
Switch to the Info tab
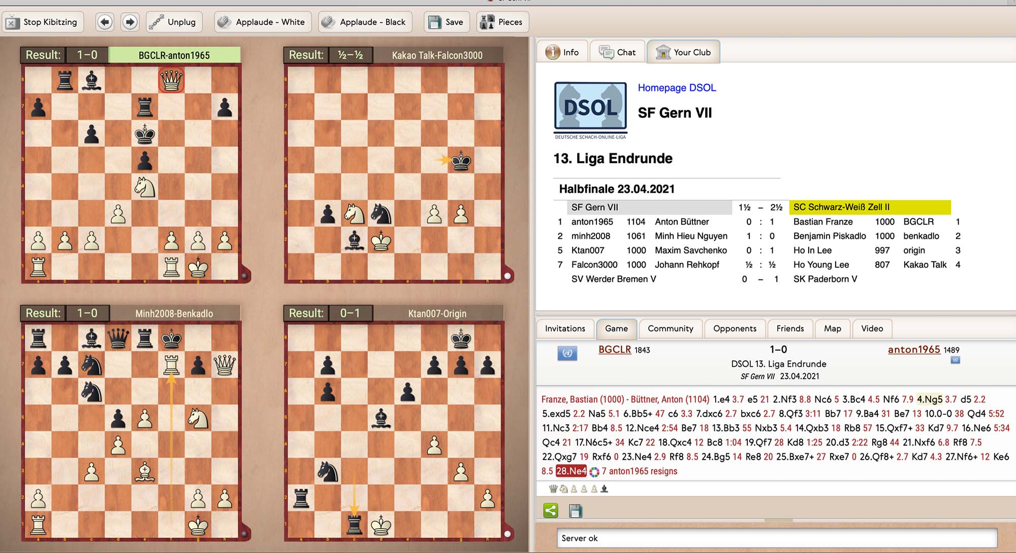pos(562,52)
